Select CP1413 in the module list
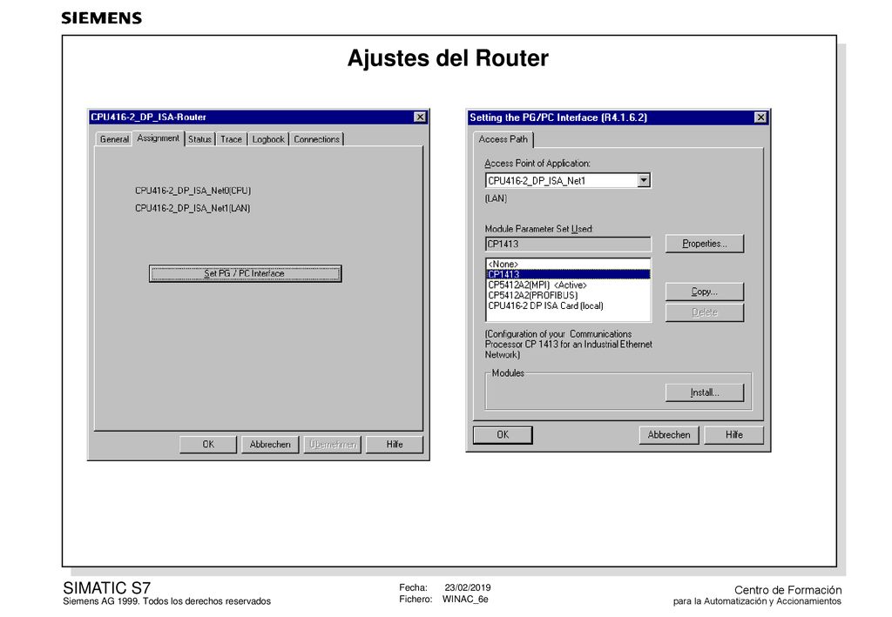The height and width of the screenshot is (617, 892). (x=568, y=274)
